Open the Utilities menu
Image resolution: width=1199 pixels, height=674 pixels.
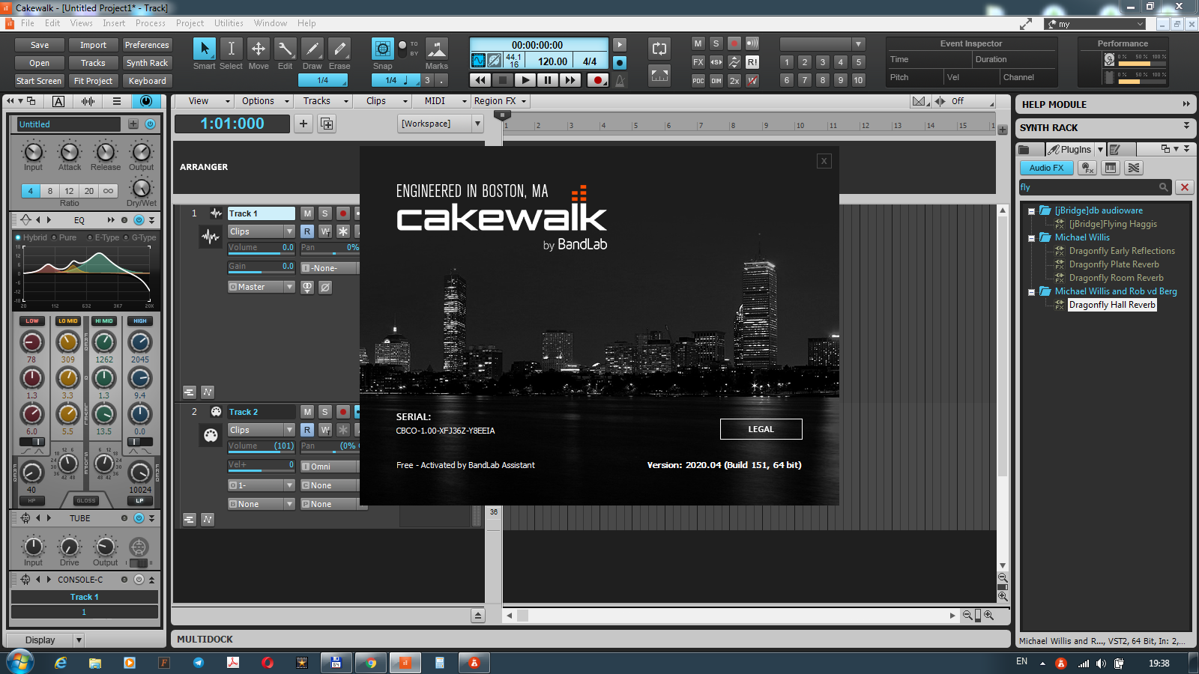229,23
